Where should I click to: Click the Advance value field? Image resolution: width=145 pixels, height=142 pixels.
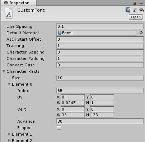click(100, 121)
